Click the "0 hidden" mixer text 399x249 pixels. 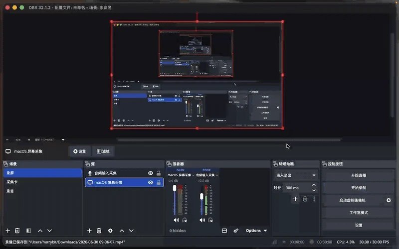pyautogui.click(x=178, y=231)
